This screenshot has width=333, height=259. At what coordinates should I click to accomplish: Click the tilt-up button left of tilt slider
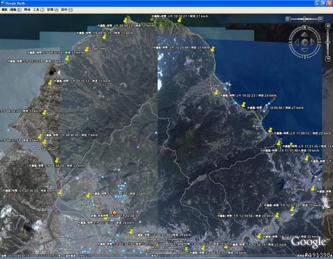tap(288, 19)
